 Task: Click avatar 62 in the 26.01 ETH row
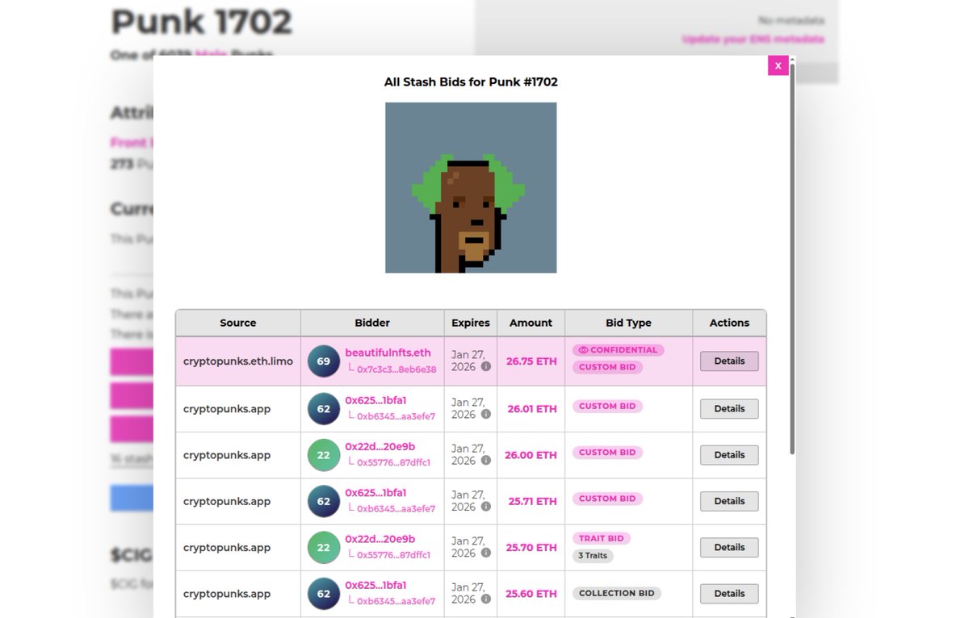324,409
